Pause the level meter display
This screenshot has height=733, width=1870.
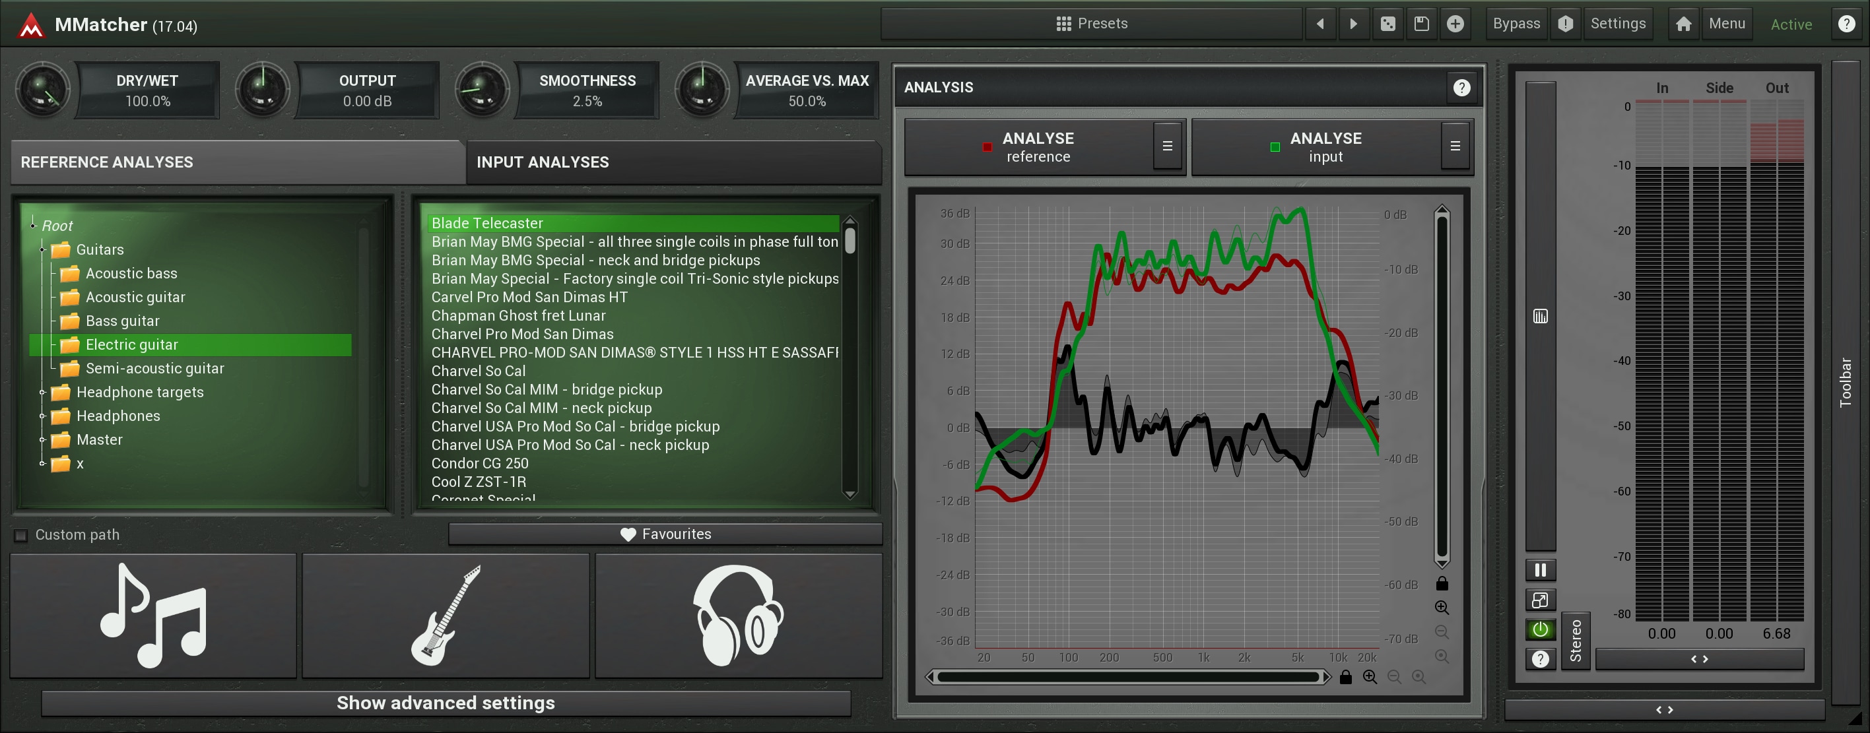click(x=1540, y=571)
